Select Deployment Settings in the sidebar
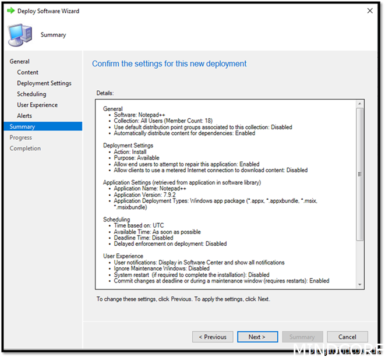Image resolution: width=385 pixels, height=357 pixels. pos(44,83)
